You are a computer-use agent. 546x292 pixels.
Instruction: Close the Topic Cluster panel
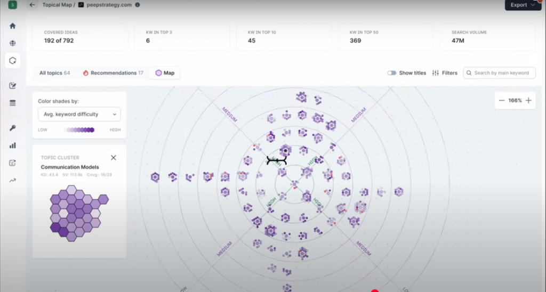[114, 158]
